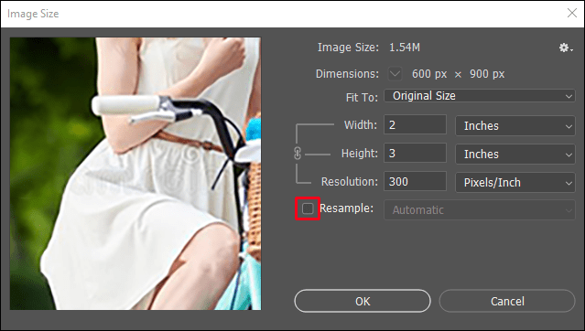Open the Width units Inches dropdown
This screenshot has width=585, height=331.
(515, 126)
